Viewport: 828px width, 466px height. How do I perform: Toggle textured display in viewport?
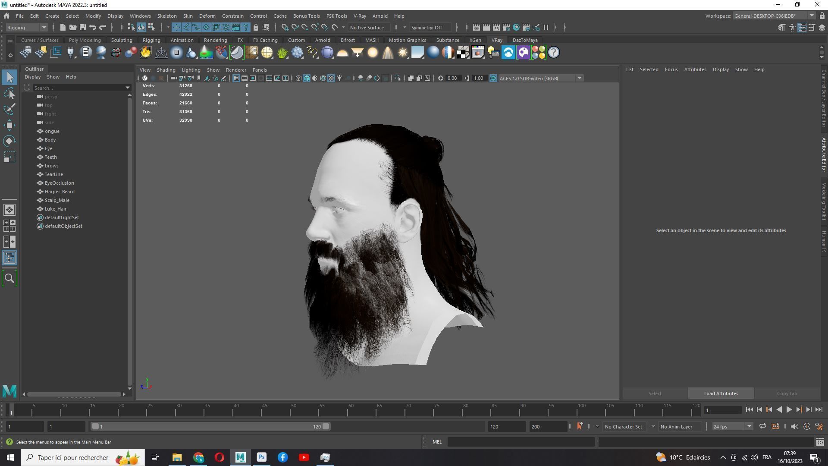(331, 78)
